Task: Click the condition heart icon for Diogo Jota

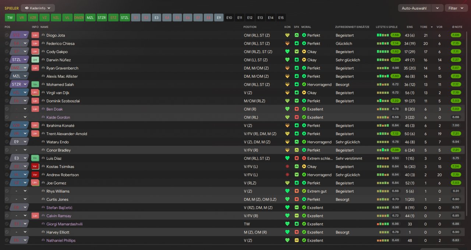Action: (287, 35)
